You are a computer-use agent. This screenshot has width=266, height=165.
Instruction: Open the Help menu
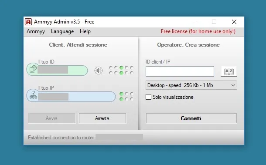pyautogui.click(x=85, y=31)
